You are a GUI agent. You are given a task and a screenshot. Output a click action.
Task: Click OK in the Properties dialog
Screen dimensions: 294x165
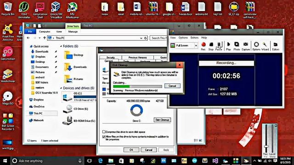click(x=131, y=150)
